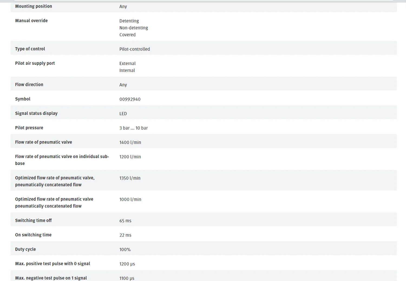The image size is (406, 281).
Task: Select the Manual override row label
Action: [x=31, y=21]
